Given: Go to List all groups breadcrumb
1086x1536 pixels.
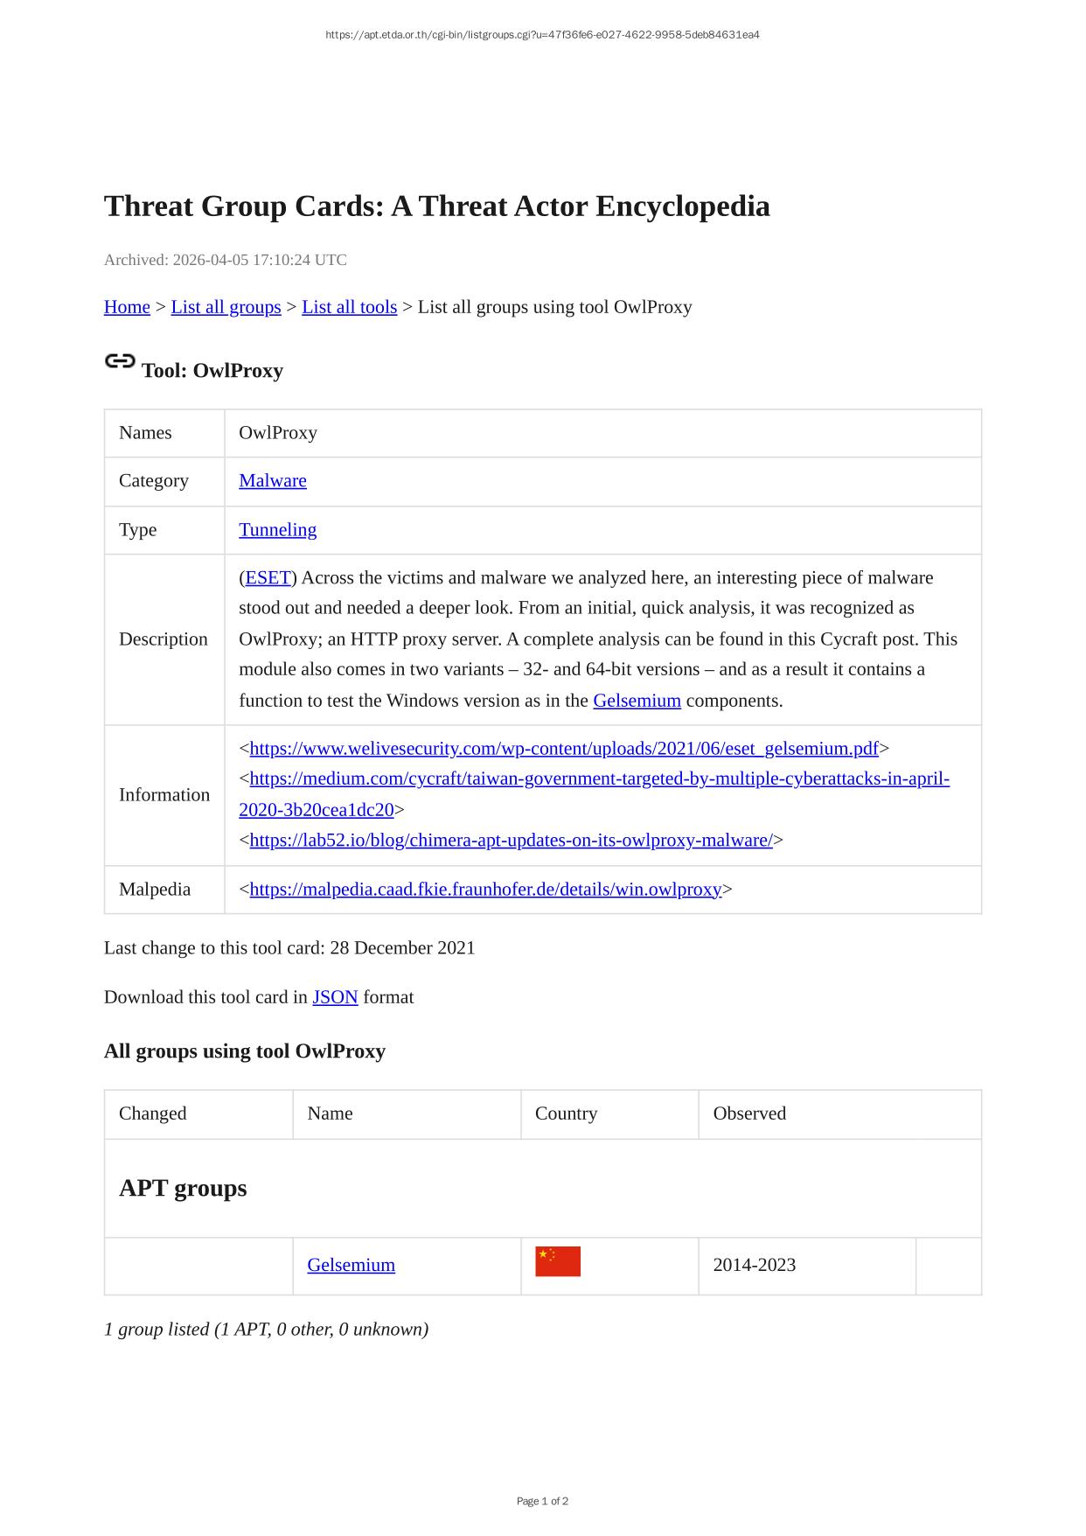Looking at the screenshot, I should click(x=226, y=307).
